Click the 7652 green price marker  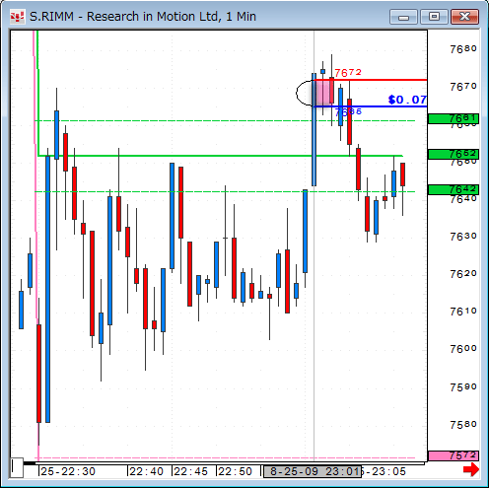(x=454, y=154)
